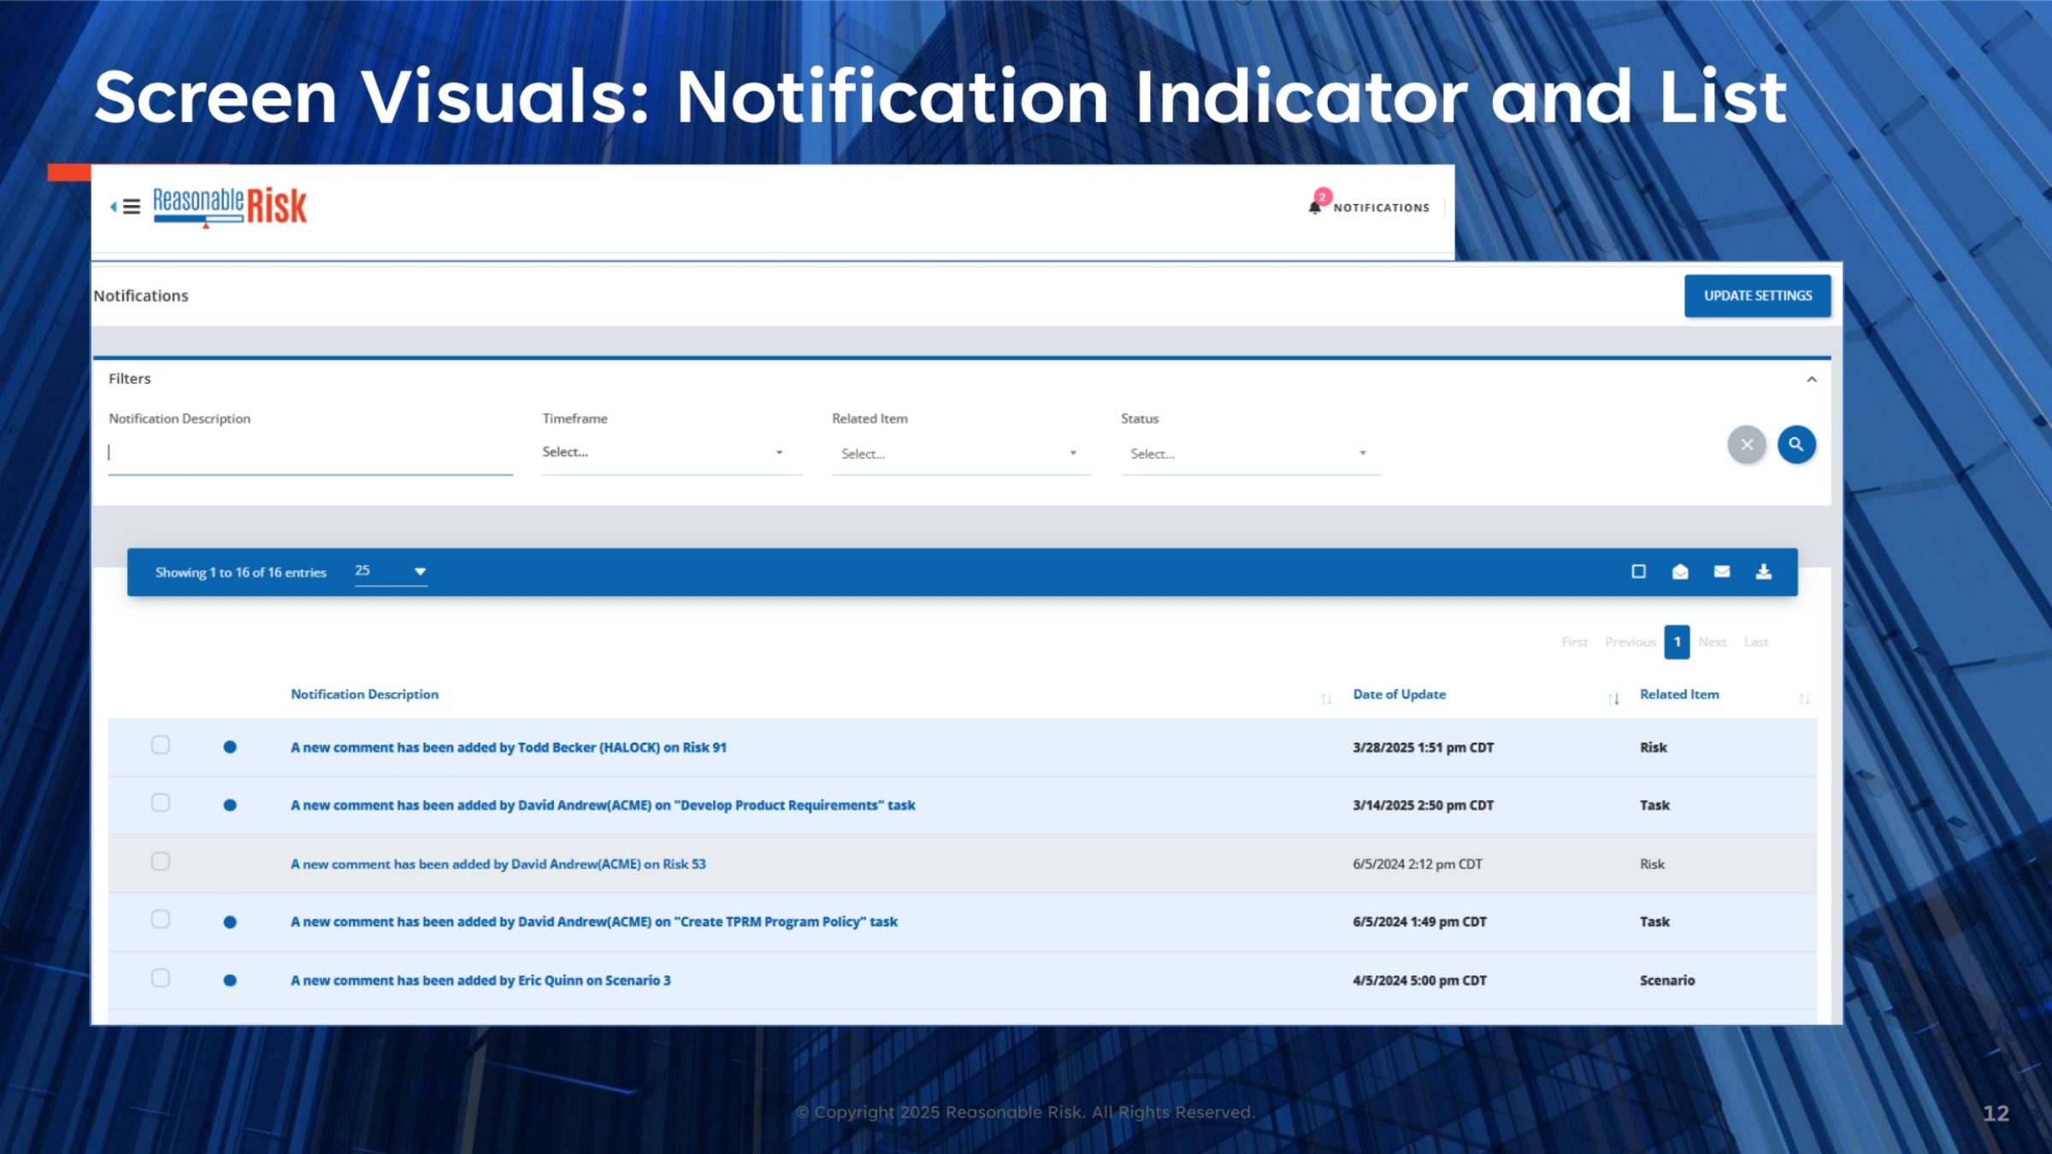Click unread dot on Create TPRM Program Policy row

coord(230,922)
